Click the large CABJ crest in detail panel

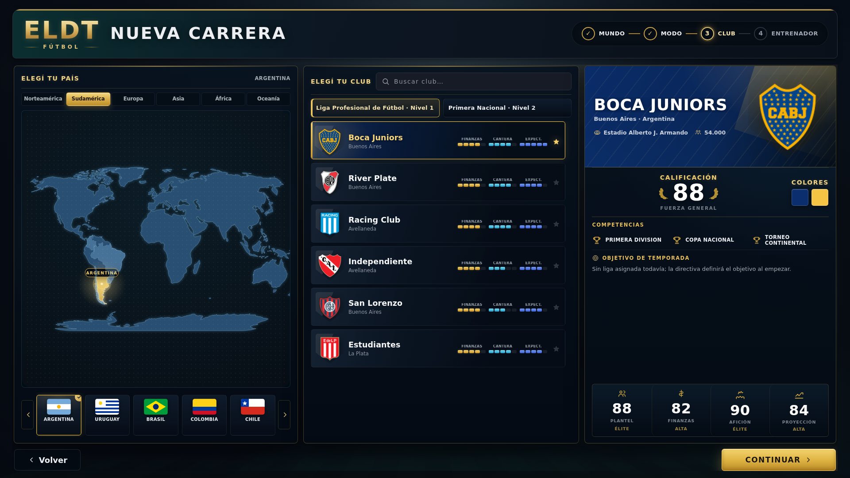pyautogui.click(x=788, y=117)
